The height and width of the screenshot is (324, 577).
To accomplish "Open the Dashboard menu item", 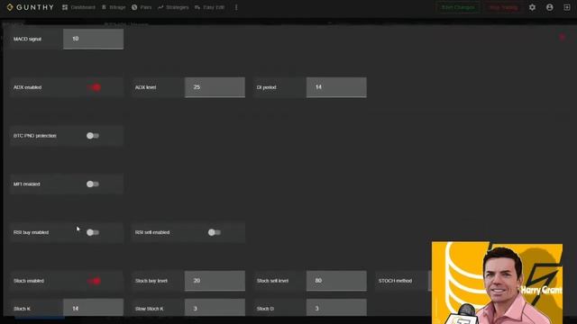I will pos(78,7).
